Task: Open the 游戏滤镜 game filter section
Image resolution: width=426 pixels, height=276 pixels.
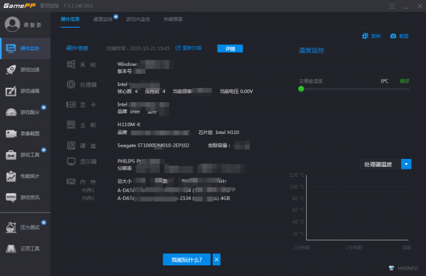Action: [x=26, y=91]
